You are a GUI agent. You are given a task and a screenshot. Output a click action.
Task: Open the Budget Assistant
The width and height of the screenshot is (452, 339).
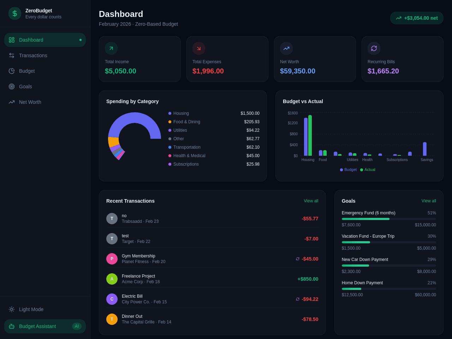[45, 326]
